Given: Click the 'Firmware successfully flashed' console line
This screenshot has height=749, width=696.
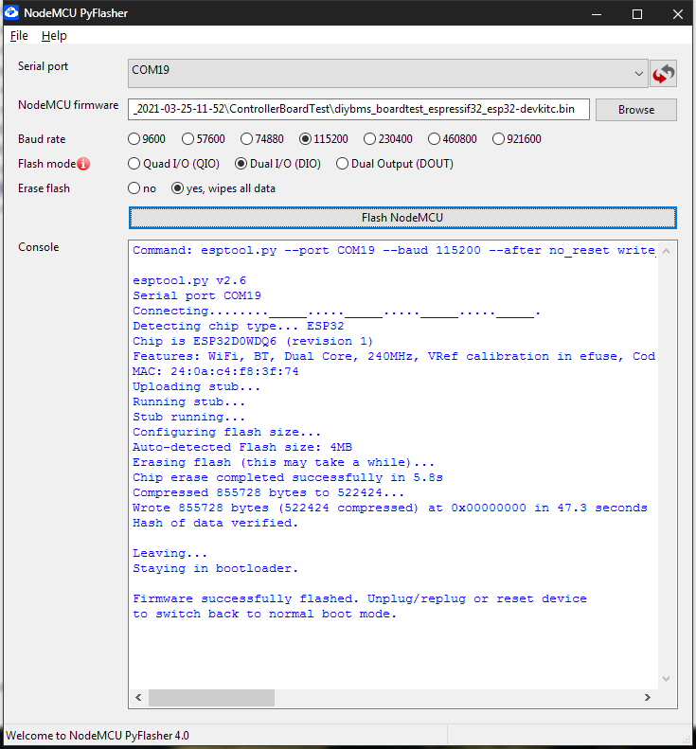Looking at the screenshot, I should pos(359,599).
